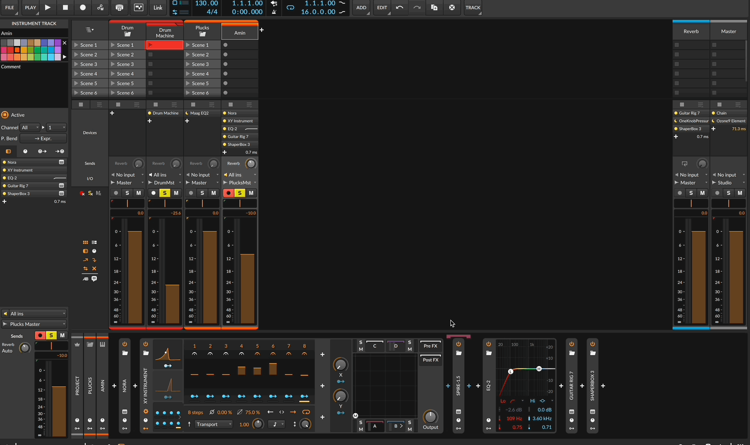The width and height of the screenshot is (750, 445).
Task: Click the transport stop square button
Action: tap(65, 7)
